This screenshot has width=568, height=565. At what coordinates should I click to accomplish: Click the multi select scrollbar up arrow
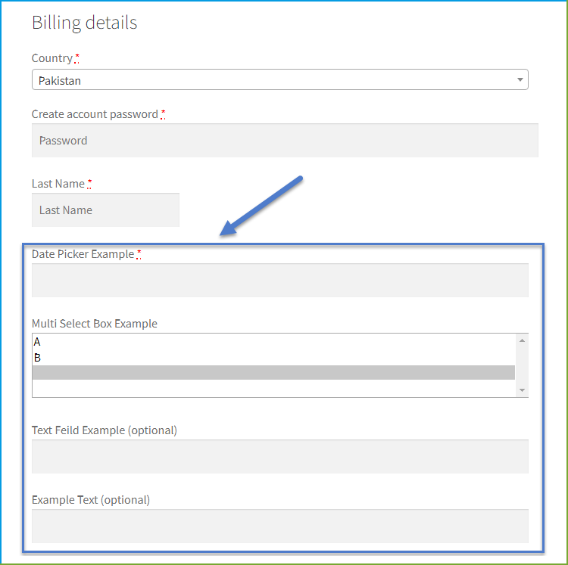click(x=522, y=340)
